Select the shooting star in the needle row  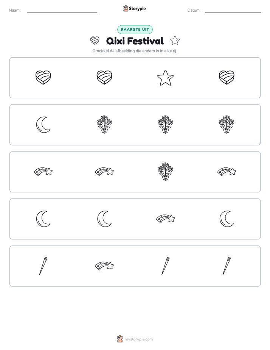click(104, 266)
